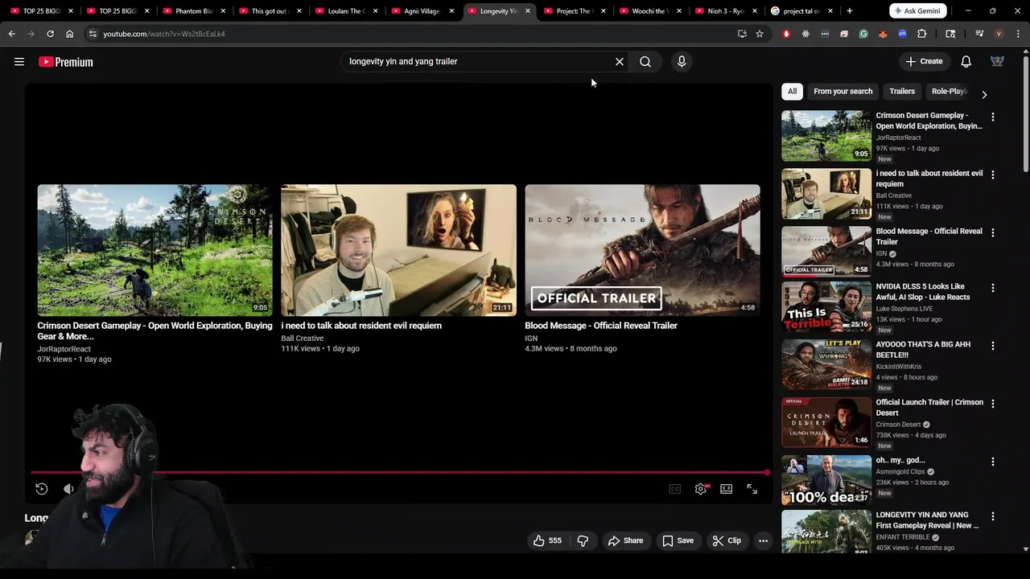Go to browser home page
Screen dimensions: 1030x579
tap(69, 34)
